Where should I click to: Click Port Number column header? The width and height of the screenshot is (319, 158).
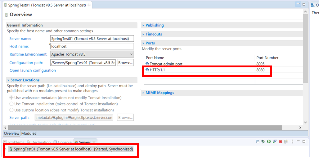tap(279, 58)
